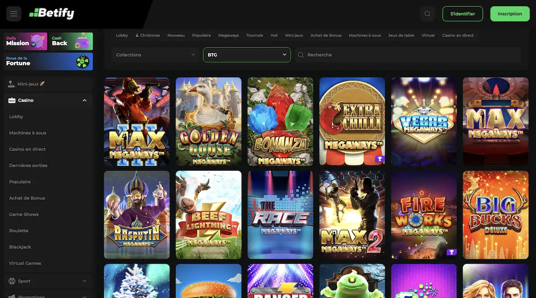Open the hamburger menu icon
The width and height of the screenshot is (536, 298).
[x=14, y=14]
